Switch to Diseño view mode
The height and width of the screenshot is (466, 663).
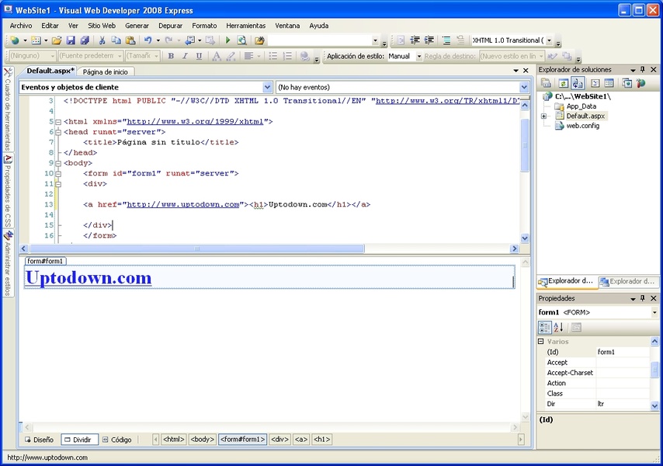(x=39, y=440)
